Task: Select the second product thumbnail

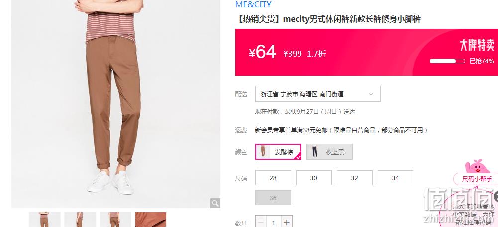Action: point(80,220)
